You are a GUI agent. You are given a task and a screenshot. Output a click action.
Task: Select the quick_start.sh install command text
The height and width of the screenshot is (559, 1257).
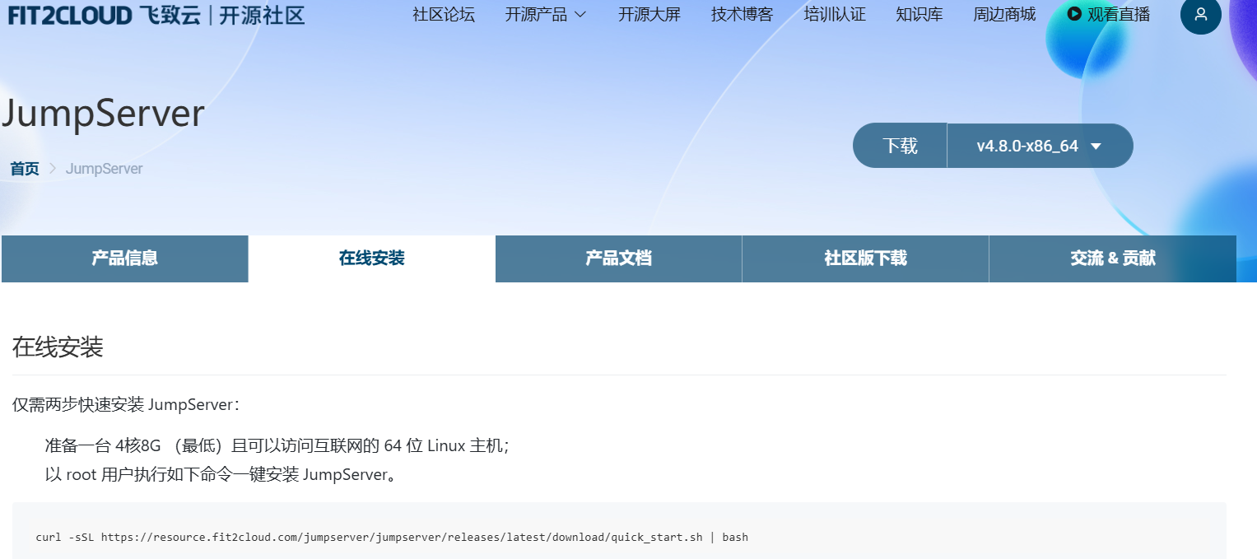pyautogui.click(x=391, y=537)
